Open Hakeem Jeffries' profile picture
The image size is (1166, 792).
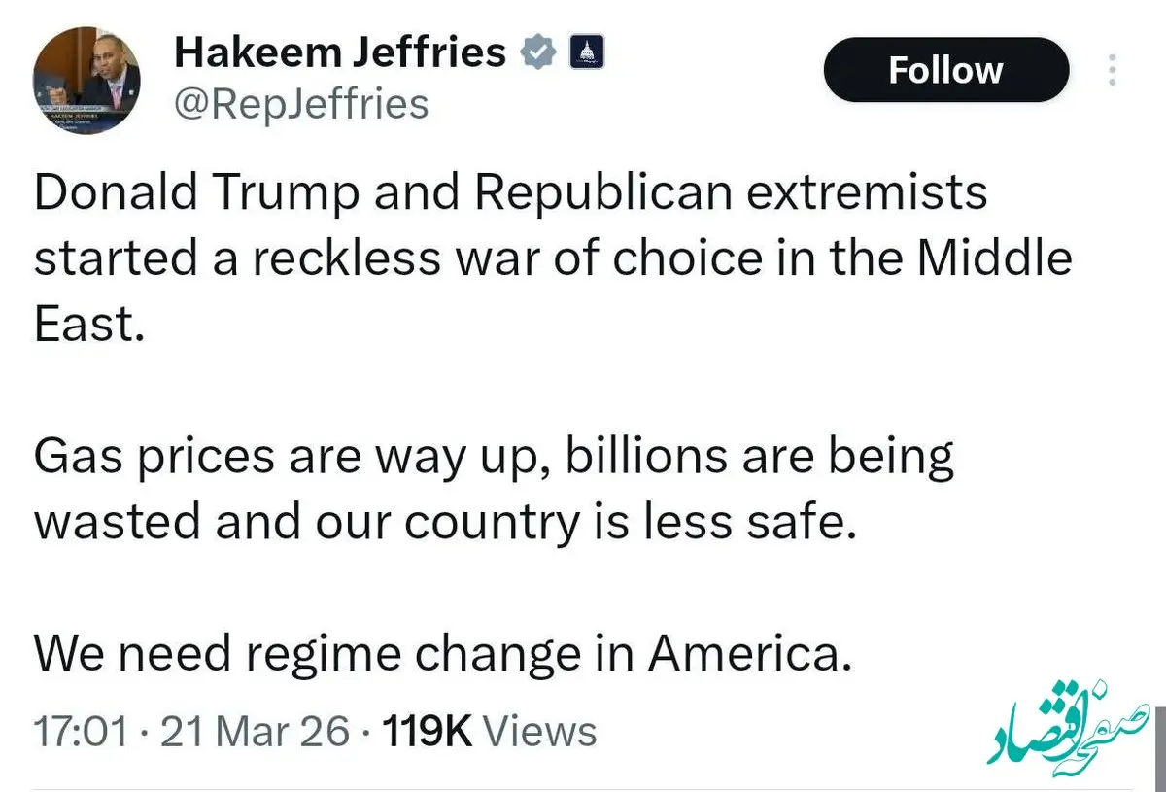click(86, 81)
